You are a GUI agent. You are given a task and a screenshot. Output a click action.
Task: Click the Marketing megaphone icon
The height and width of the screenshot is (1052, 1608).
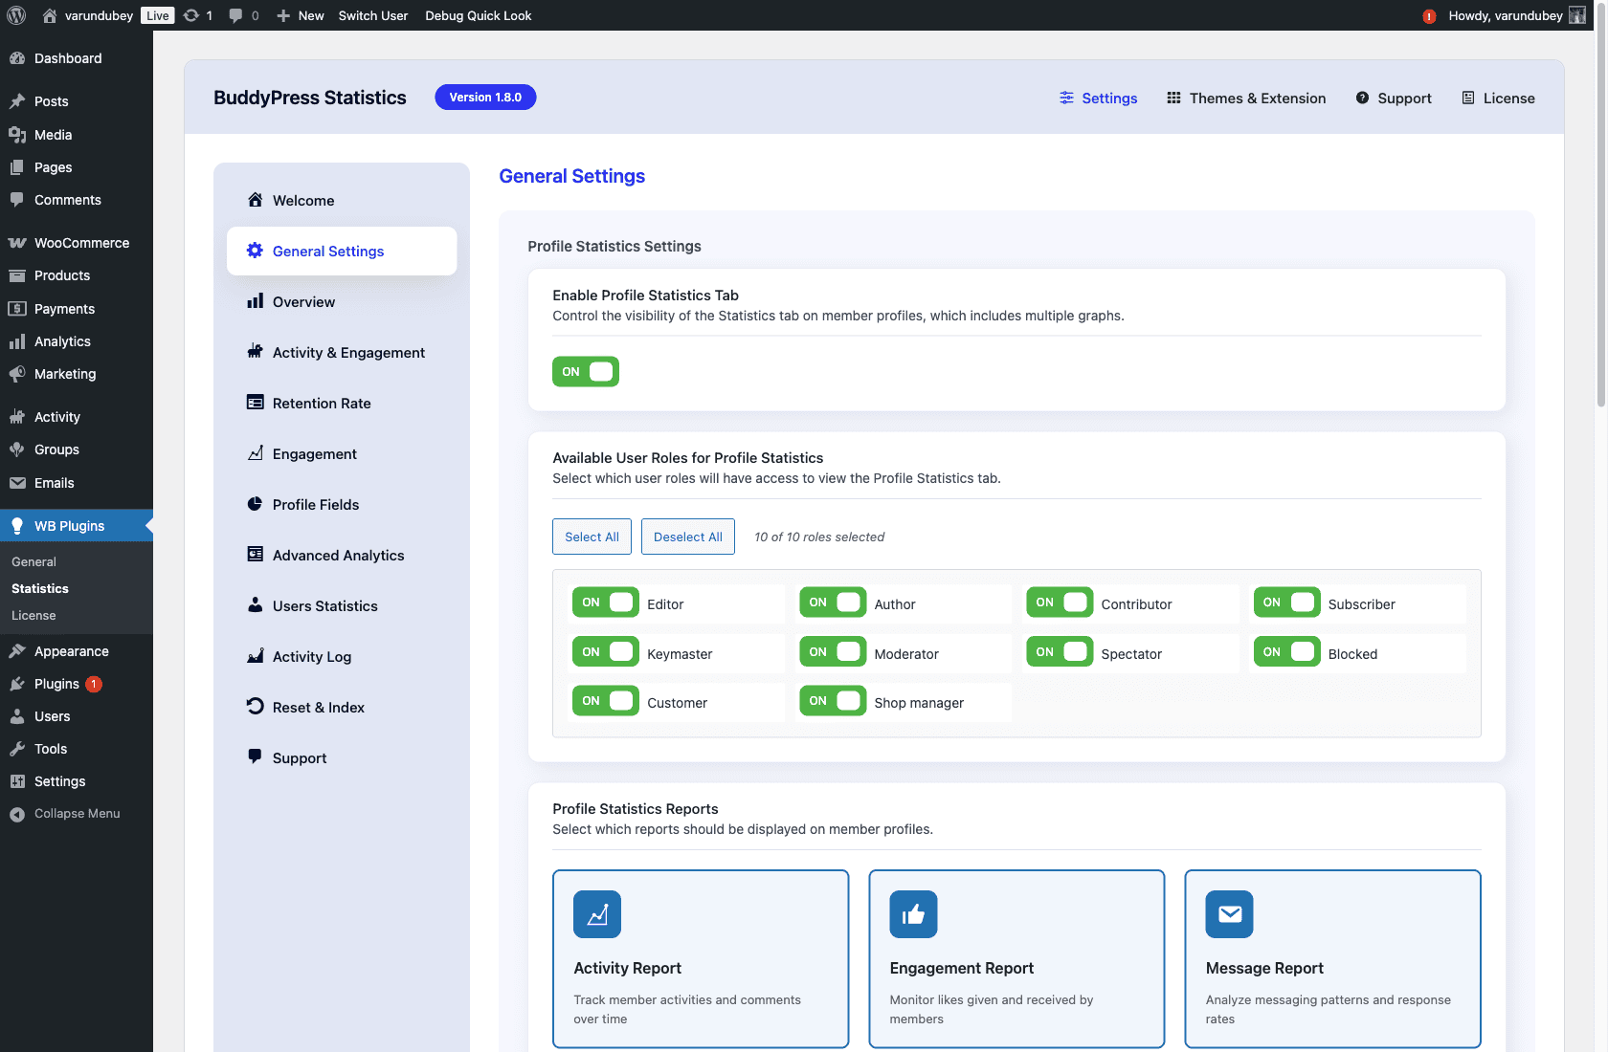point(17,374)
